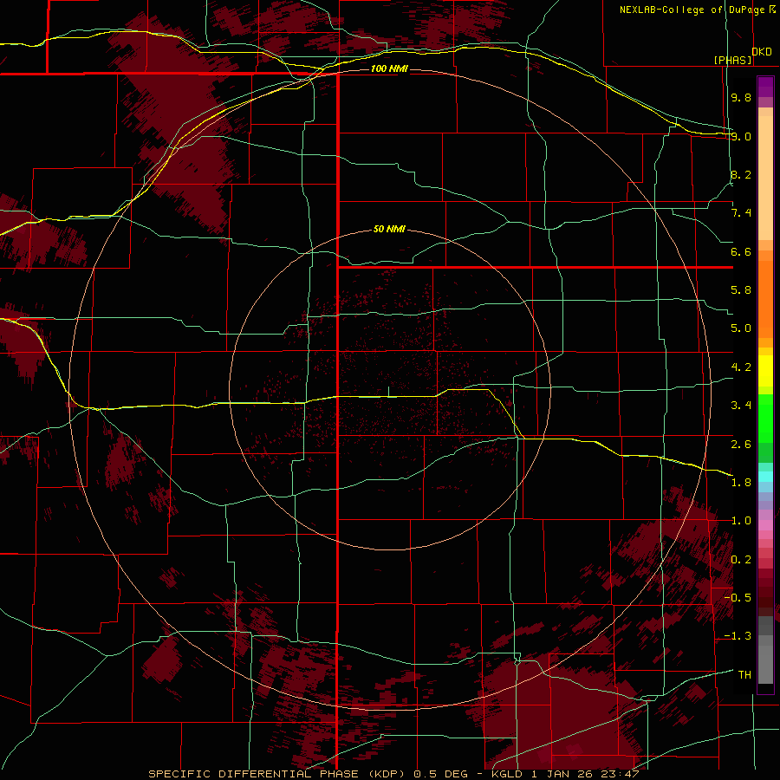Click the [PHAS] units label
This screenshot has height=780, width=780.
(732, 60)
